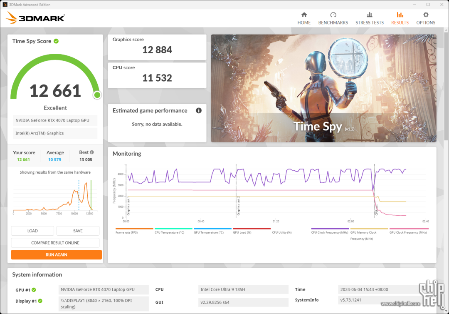Click Intel(R) Arc(TM) Graphics entry
The width and height of the screenshot is (449, 314).
coord(55,133)
